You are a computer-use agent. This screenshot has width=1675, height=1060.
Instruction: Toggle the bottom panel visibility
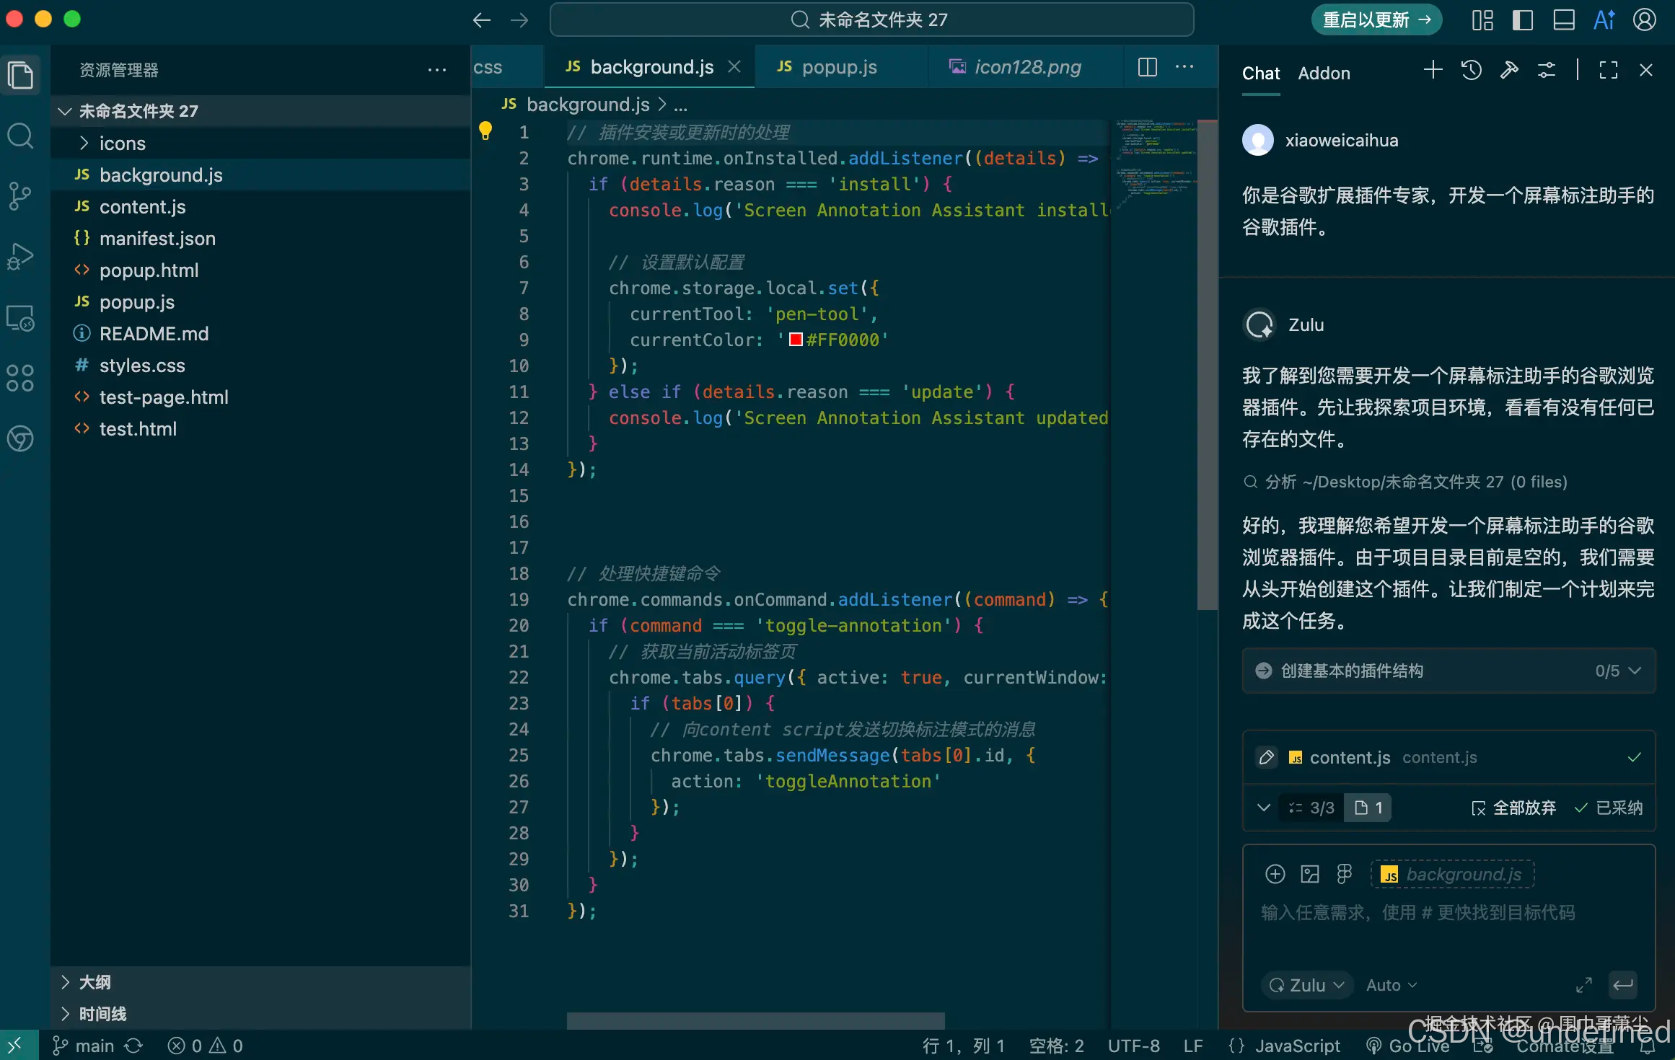pos(1563,19)
